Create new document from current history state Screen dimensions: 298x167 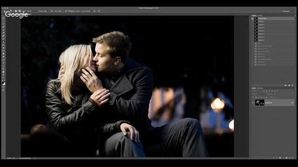tap(285, 85)
